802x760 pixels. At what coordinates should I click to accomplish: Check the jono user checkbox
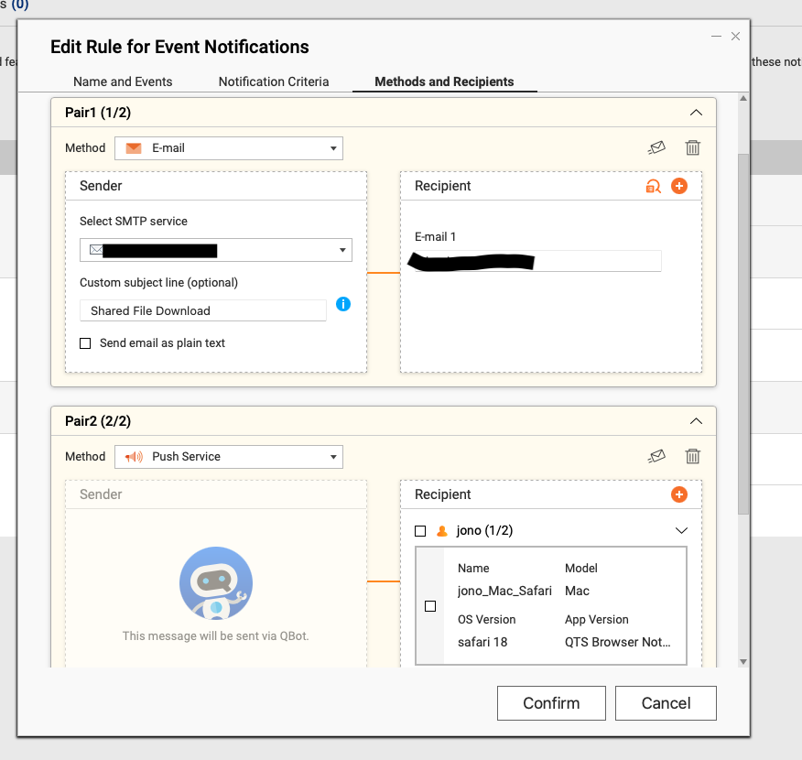tap(420, 531)
